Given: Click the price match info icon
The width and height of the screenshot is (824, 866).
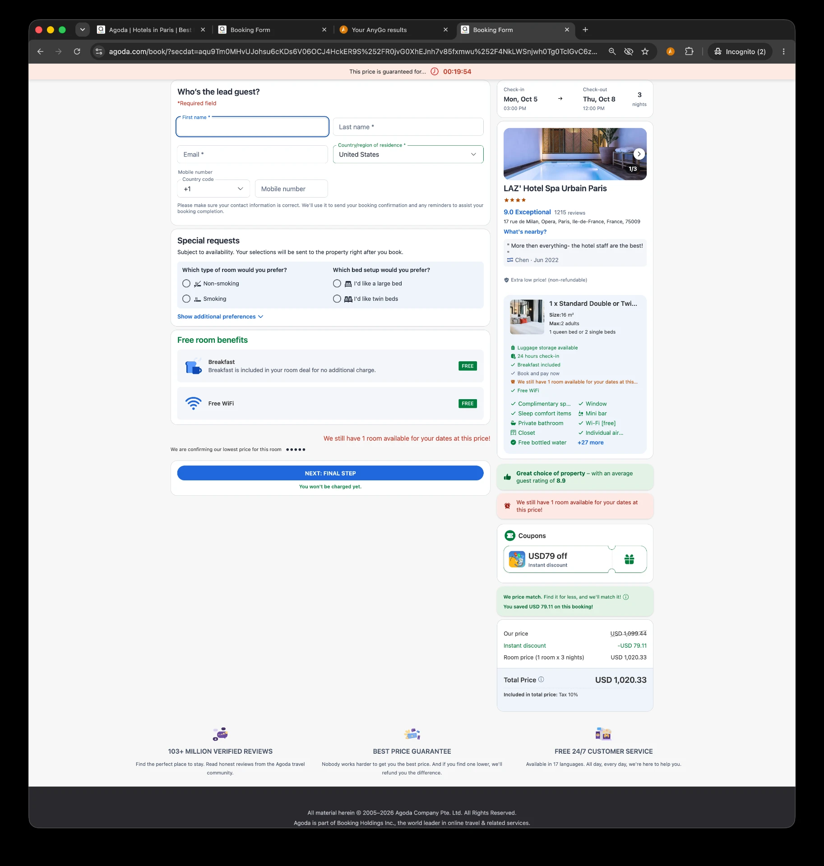Looking at the screenshot, I should pos(626,597).
